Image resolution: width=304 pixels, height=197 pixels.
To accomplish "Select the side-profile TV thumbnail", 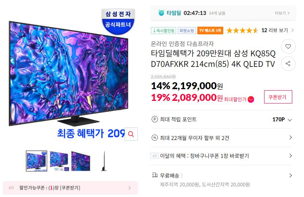I will [x=104, y=161].
